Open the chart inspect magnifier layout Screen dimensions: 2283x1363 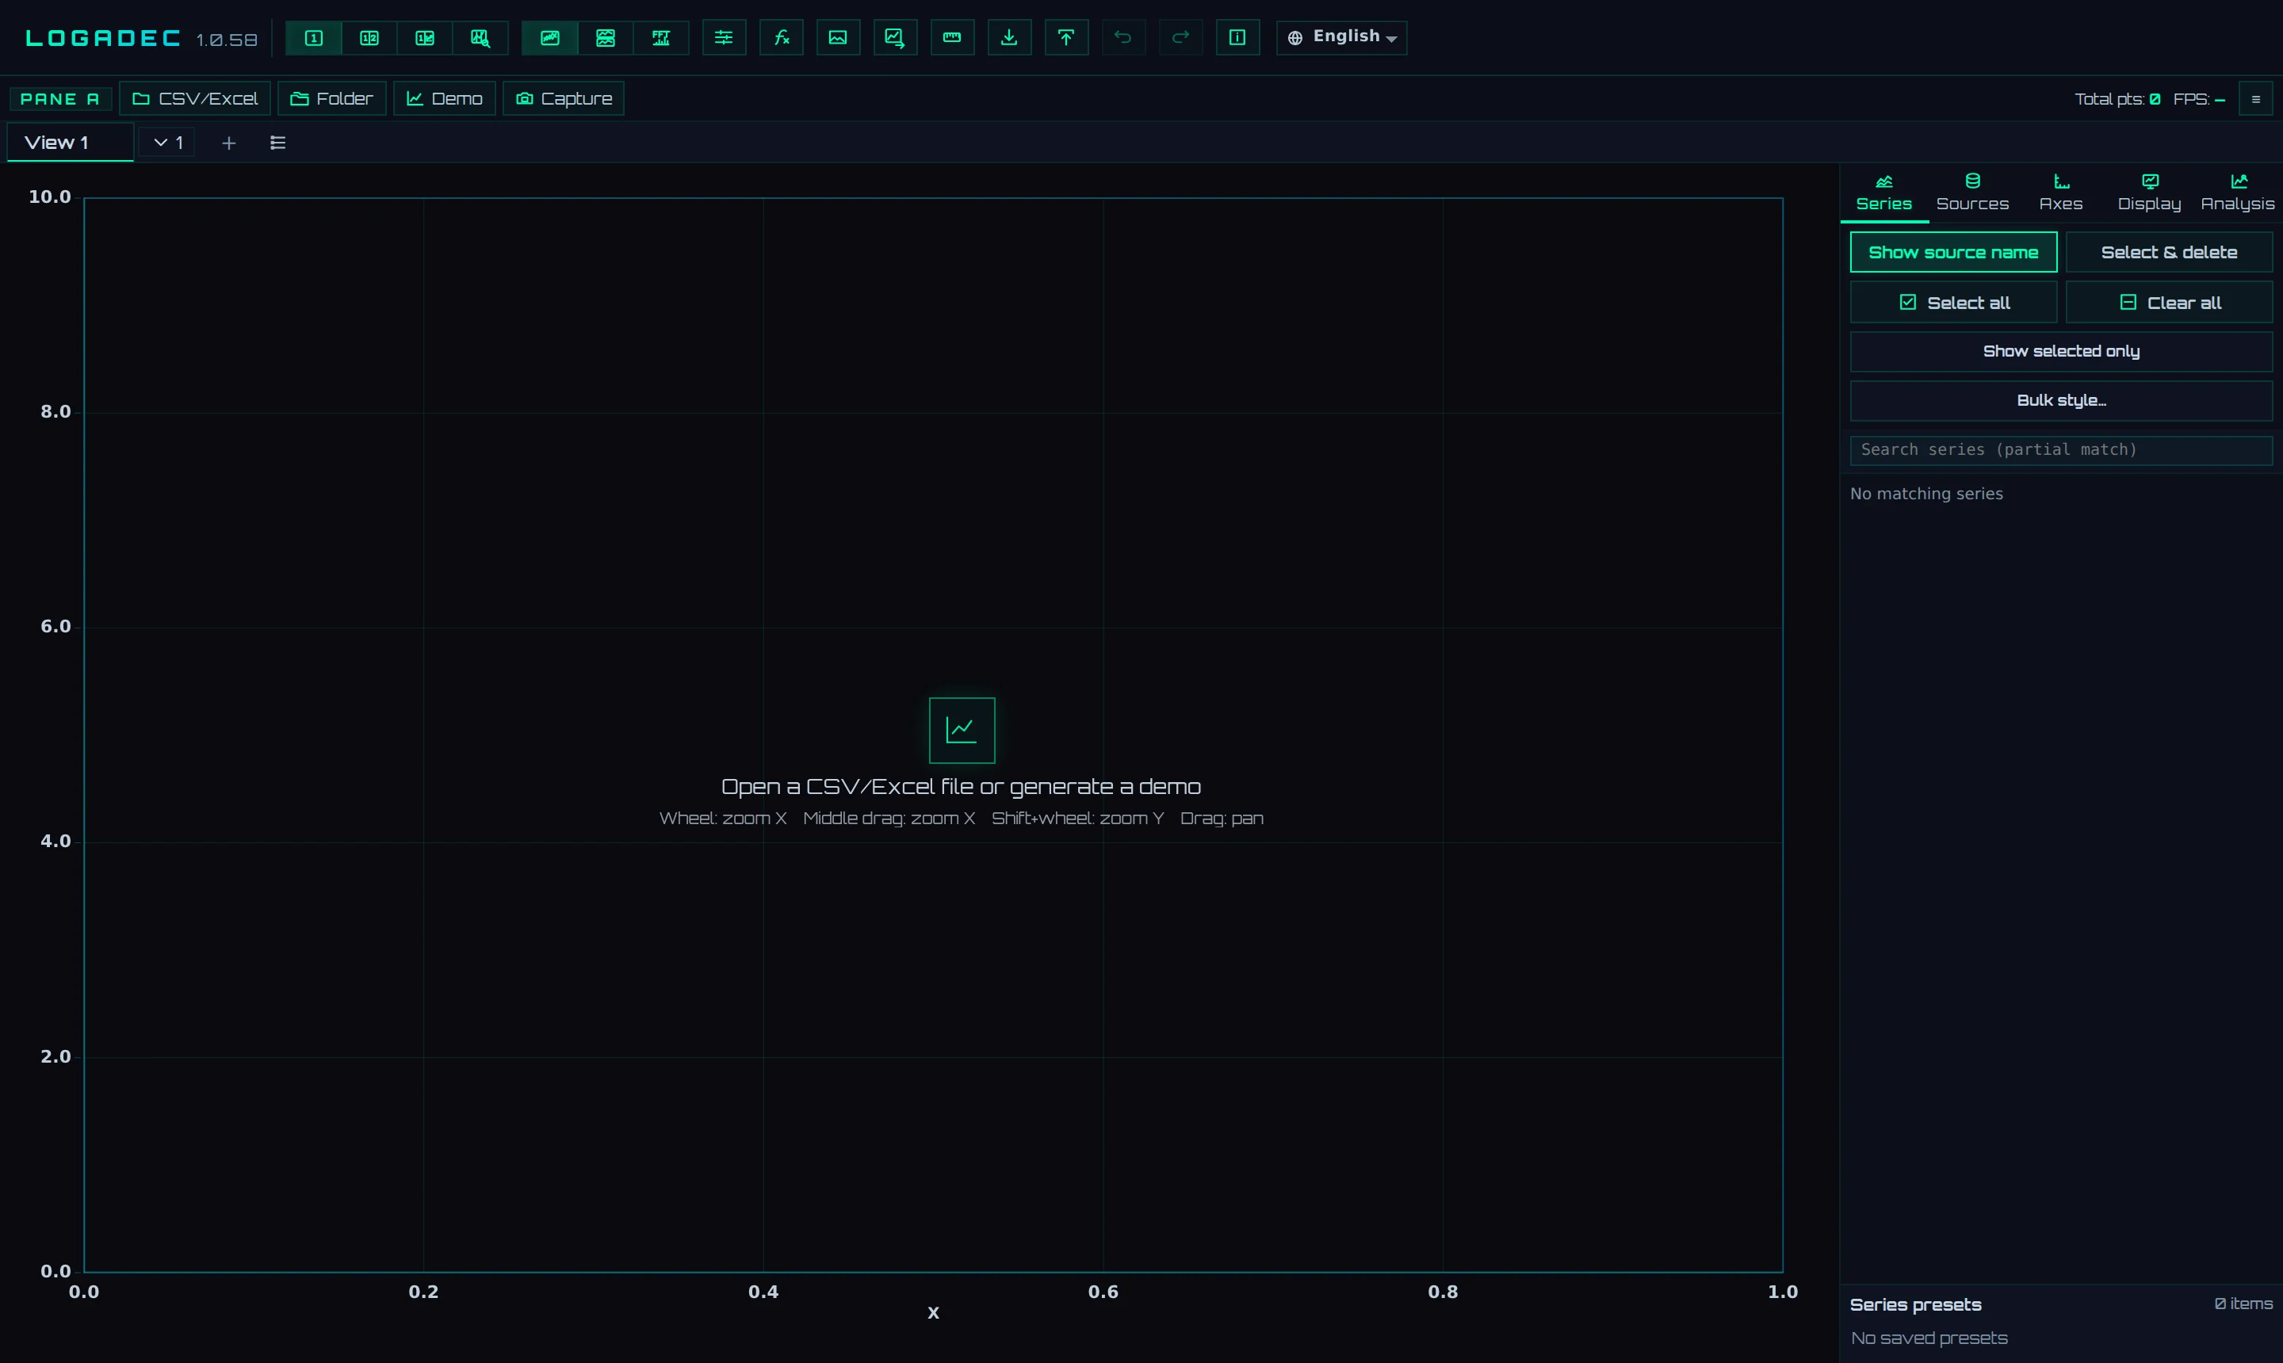[x=480, y=38]
